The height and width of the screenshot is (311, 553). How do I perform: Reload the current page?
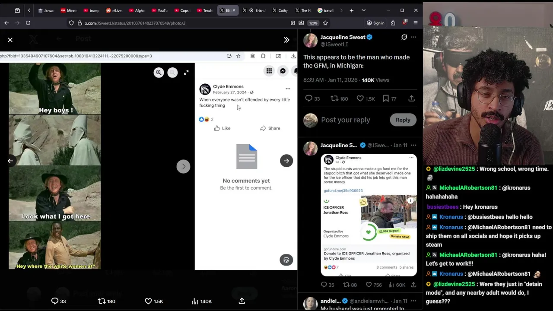pyautogui.click(x=28, y=23)
